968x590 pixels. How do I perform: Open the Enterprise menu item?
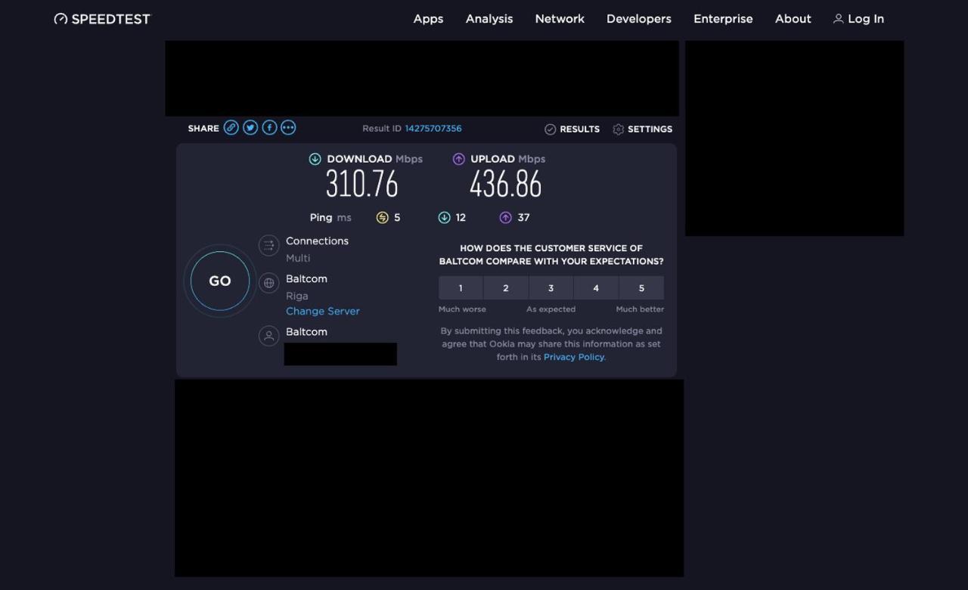point(723,19)
